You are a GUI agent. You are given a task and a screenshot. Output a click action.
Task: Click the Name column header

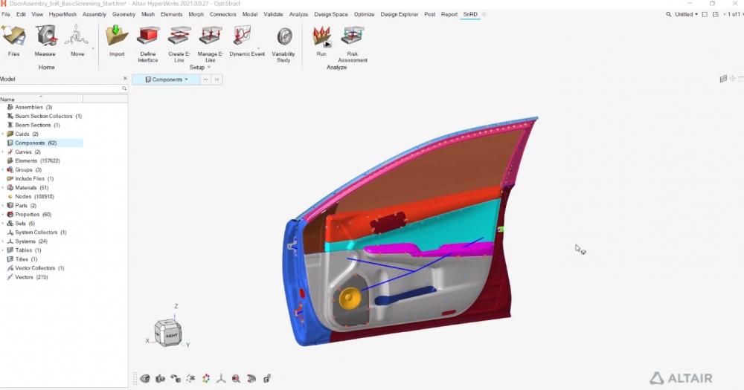[41, 99]
